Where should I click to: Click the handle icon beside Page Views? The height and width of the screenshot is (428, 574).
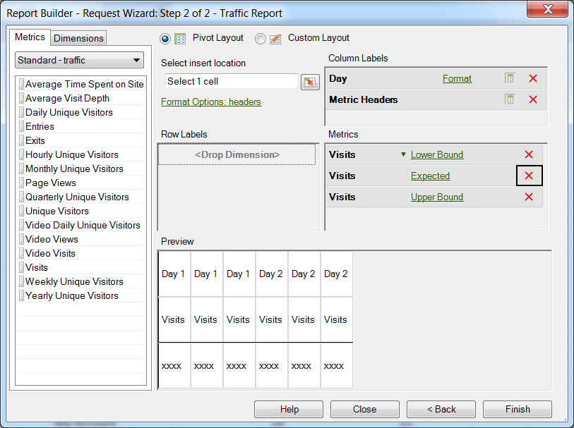pos(22,183)
